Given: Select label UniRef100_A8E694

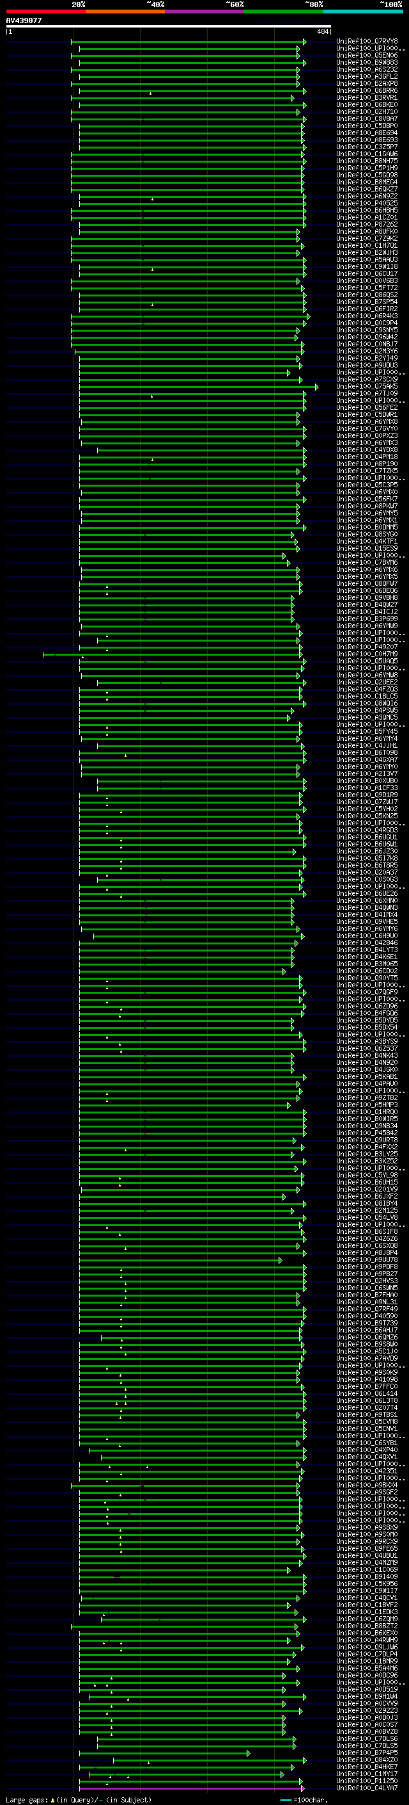Looking at the screenshot, I should tap(367, 133).
